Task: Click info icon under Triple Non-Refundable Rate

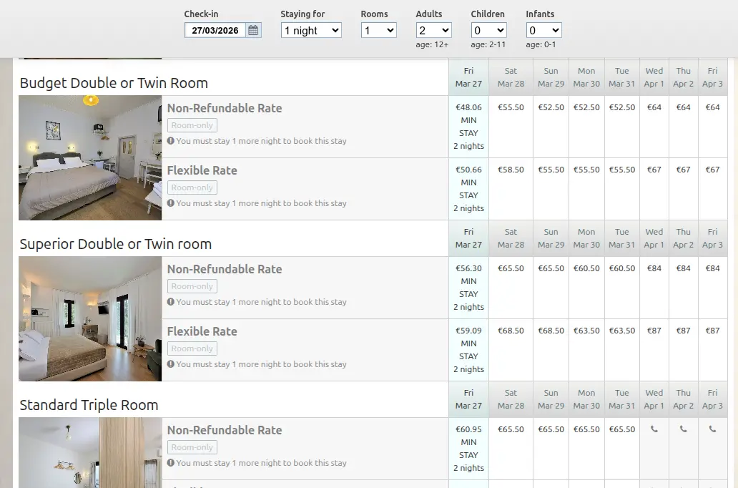Action: pos(171,462)
